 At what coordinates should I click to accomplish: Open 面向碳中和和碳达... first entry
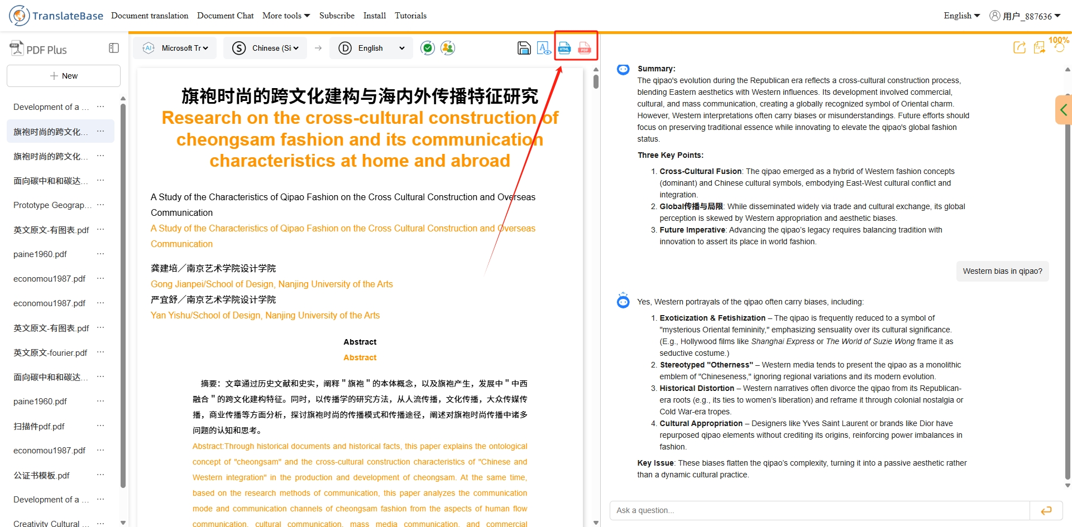[x=51, y=181]
